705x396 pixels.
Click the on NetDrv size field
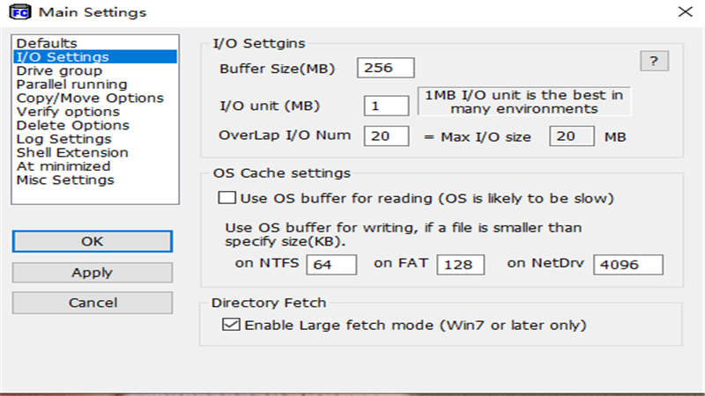[x=627, y=264]
